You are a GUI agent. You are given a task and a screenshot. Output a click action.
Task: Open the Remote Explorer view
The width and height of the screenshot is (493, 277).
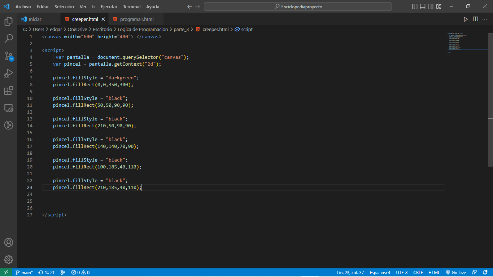click(9, 108)
